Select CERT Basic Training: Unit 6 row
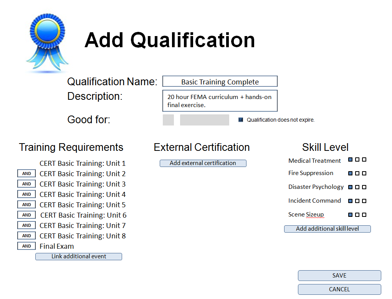392x299 pixels. click(x=83, y=215)
